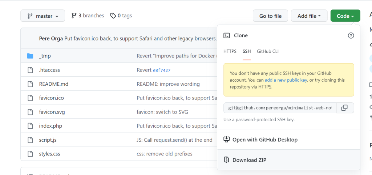Open the e8f7427 commit hash link
Viewport: 372px width, 175px height.
point(162,70)
